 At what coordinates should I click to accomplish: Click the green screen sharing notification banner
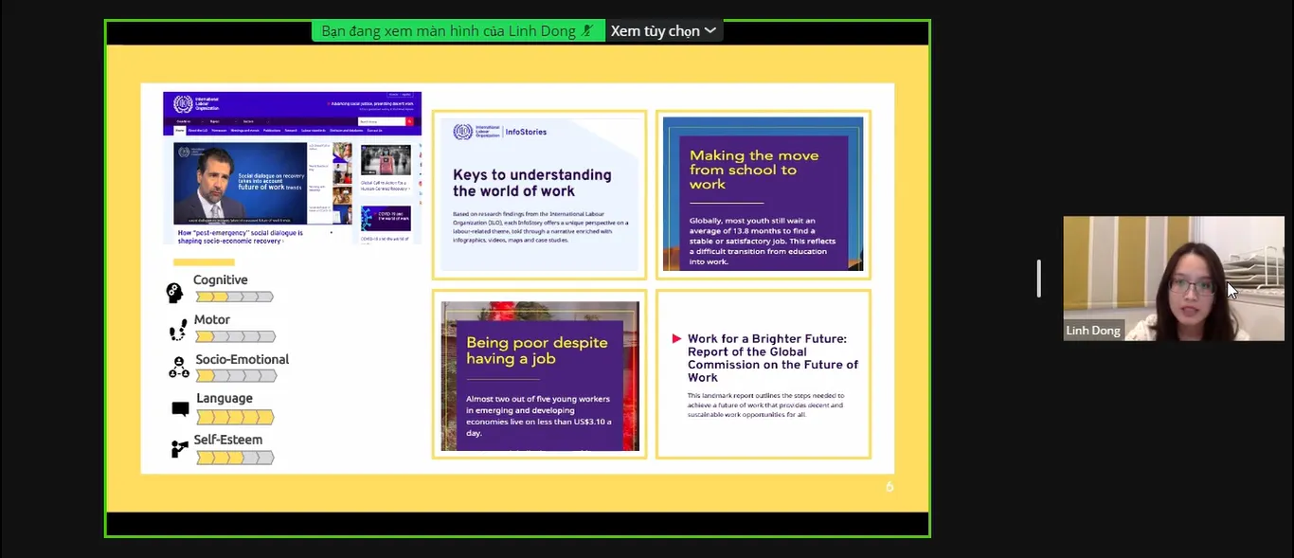[x=458, y=31]
